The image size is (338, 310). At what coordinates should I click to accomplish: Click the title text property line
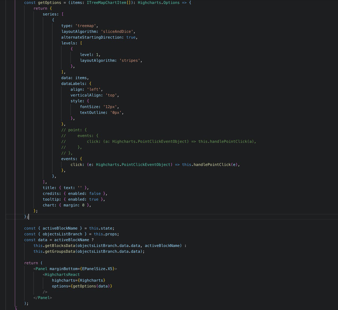[x=66, y=188]
